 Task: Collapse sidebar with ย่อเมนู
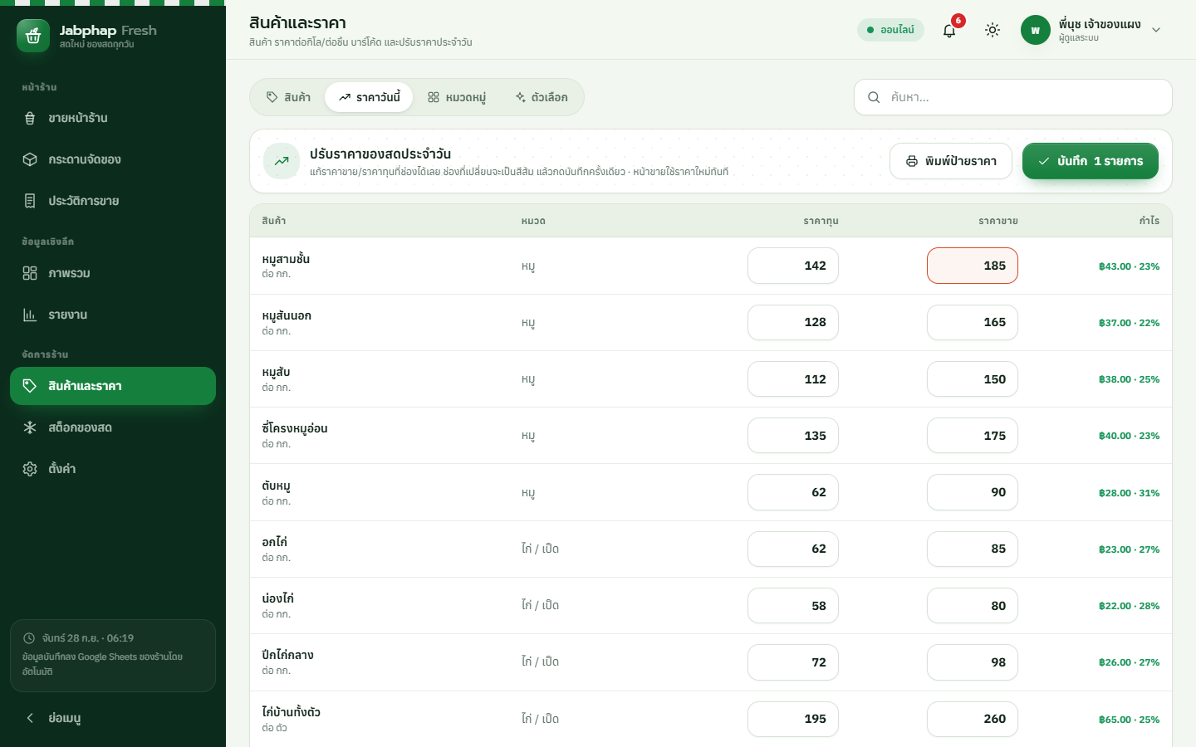coord(113,718)
